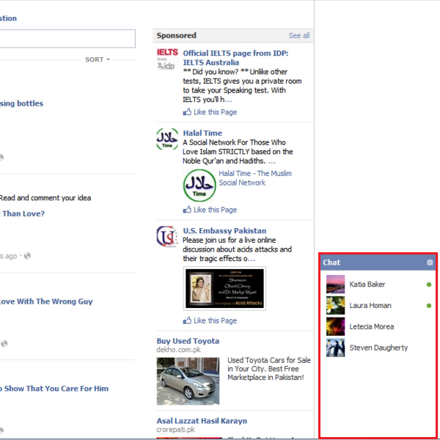
Task: Click the Toyota car photo
Action: pyautogui.click(x=188, y=381)
